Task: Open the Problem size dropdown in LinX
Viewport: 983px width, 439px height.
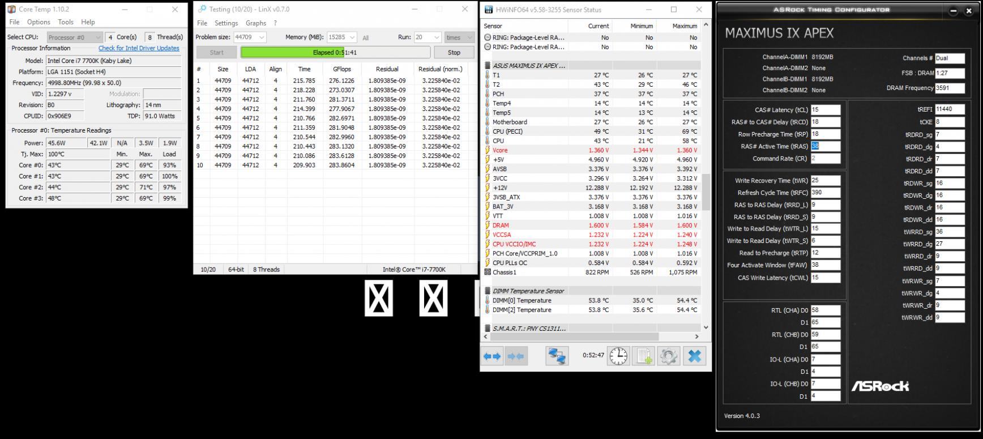Action: pyautogui.click(x=250, y=37)
